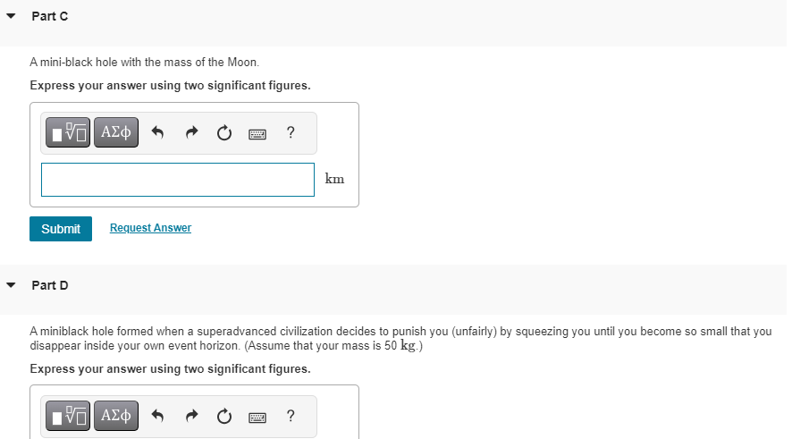Open Greek symbols menu in Part C

116,133
